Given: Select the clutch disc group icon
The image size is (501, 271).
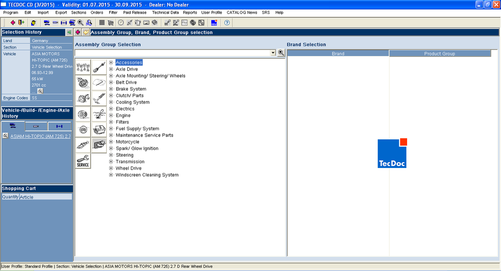Looking at the screenshot, I should tap(83, 83).
